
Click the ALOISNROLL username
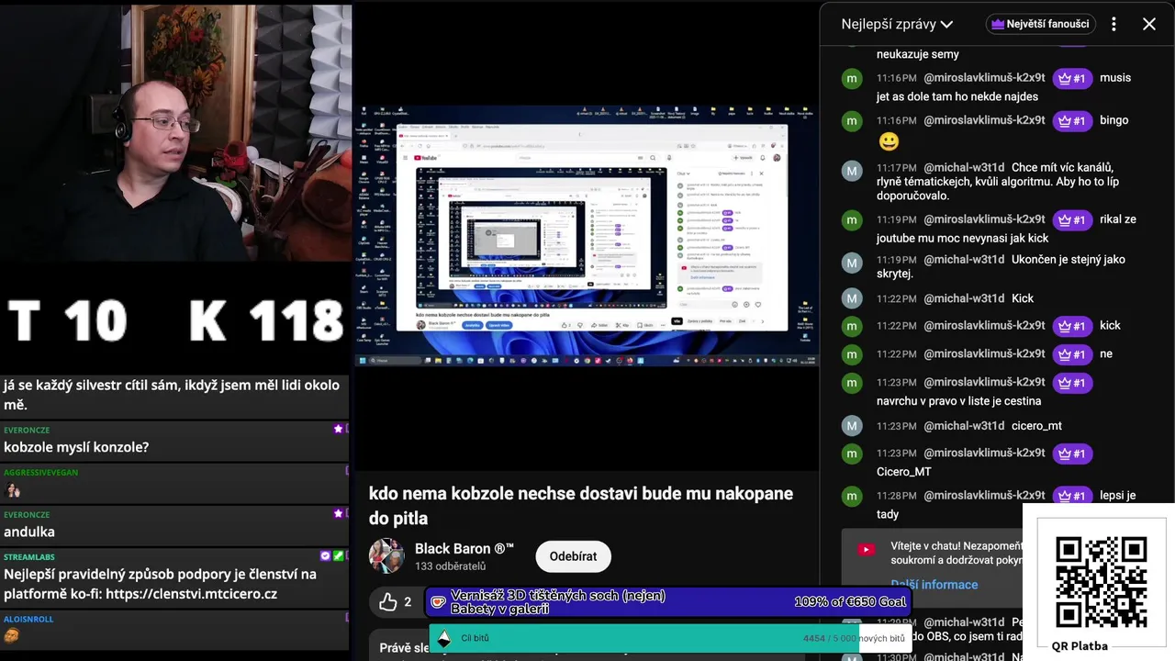(x=28, y=619)
